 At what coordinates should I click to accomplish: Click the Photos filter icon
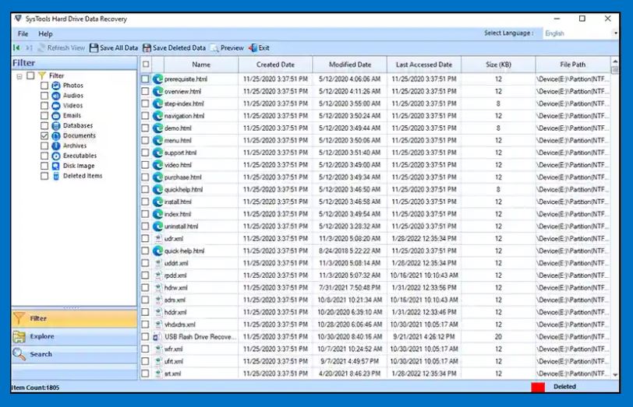click(56, 86)
